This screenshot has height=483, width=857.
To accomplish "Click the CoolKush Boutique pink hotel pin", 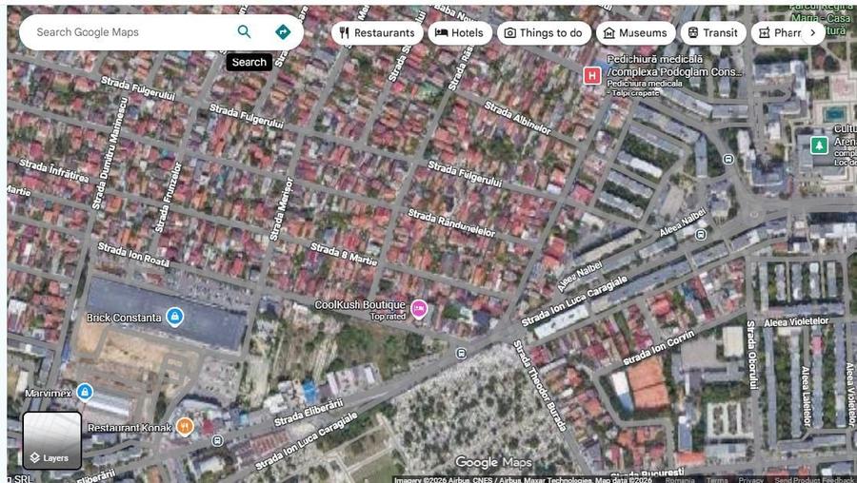I will [x=419, y=309].
